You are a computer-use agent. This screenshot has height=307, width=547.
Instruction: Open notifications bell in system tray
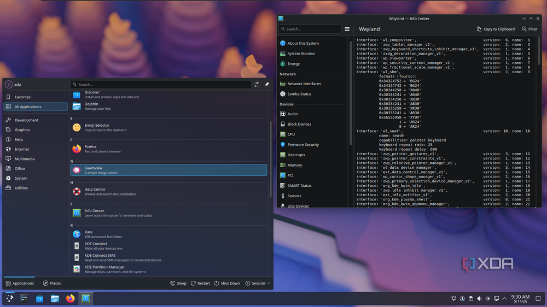453,299
